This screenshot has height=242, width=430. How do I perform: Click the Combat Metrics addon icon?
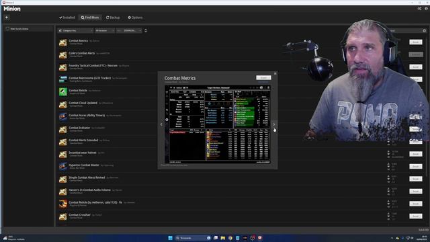click(62, 42)
